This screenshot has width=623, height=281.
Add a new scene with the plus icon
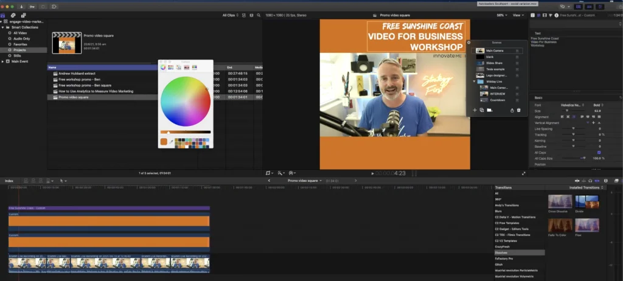tap(475, 110)
